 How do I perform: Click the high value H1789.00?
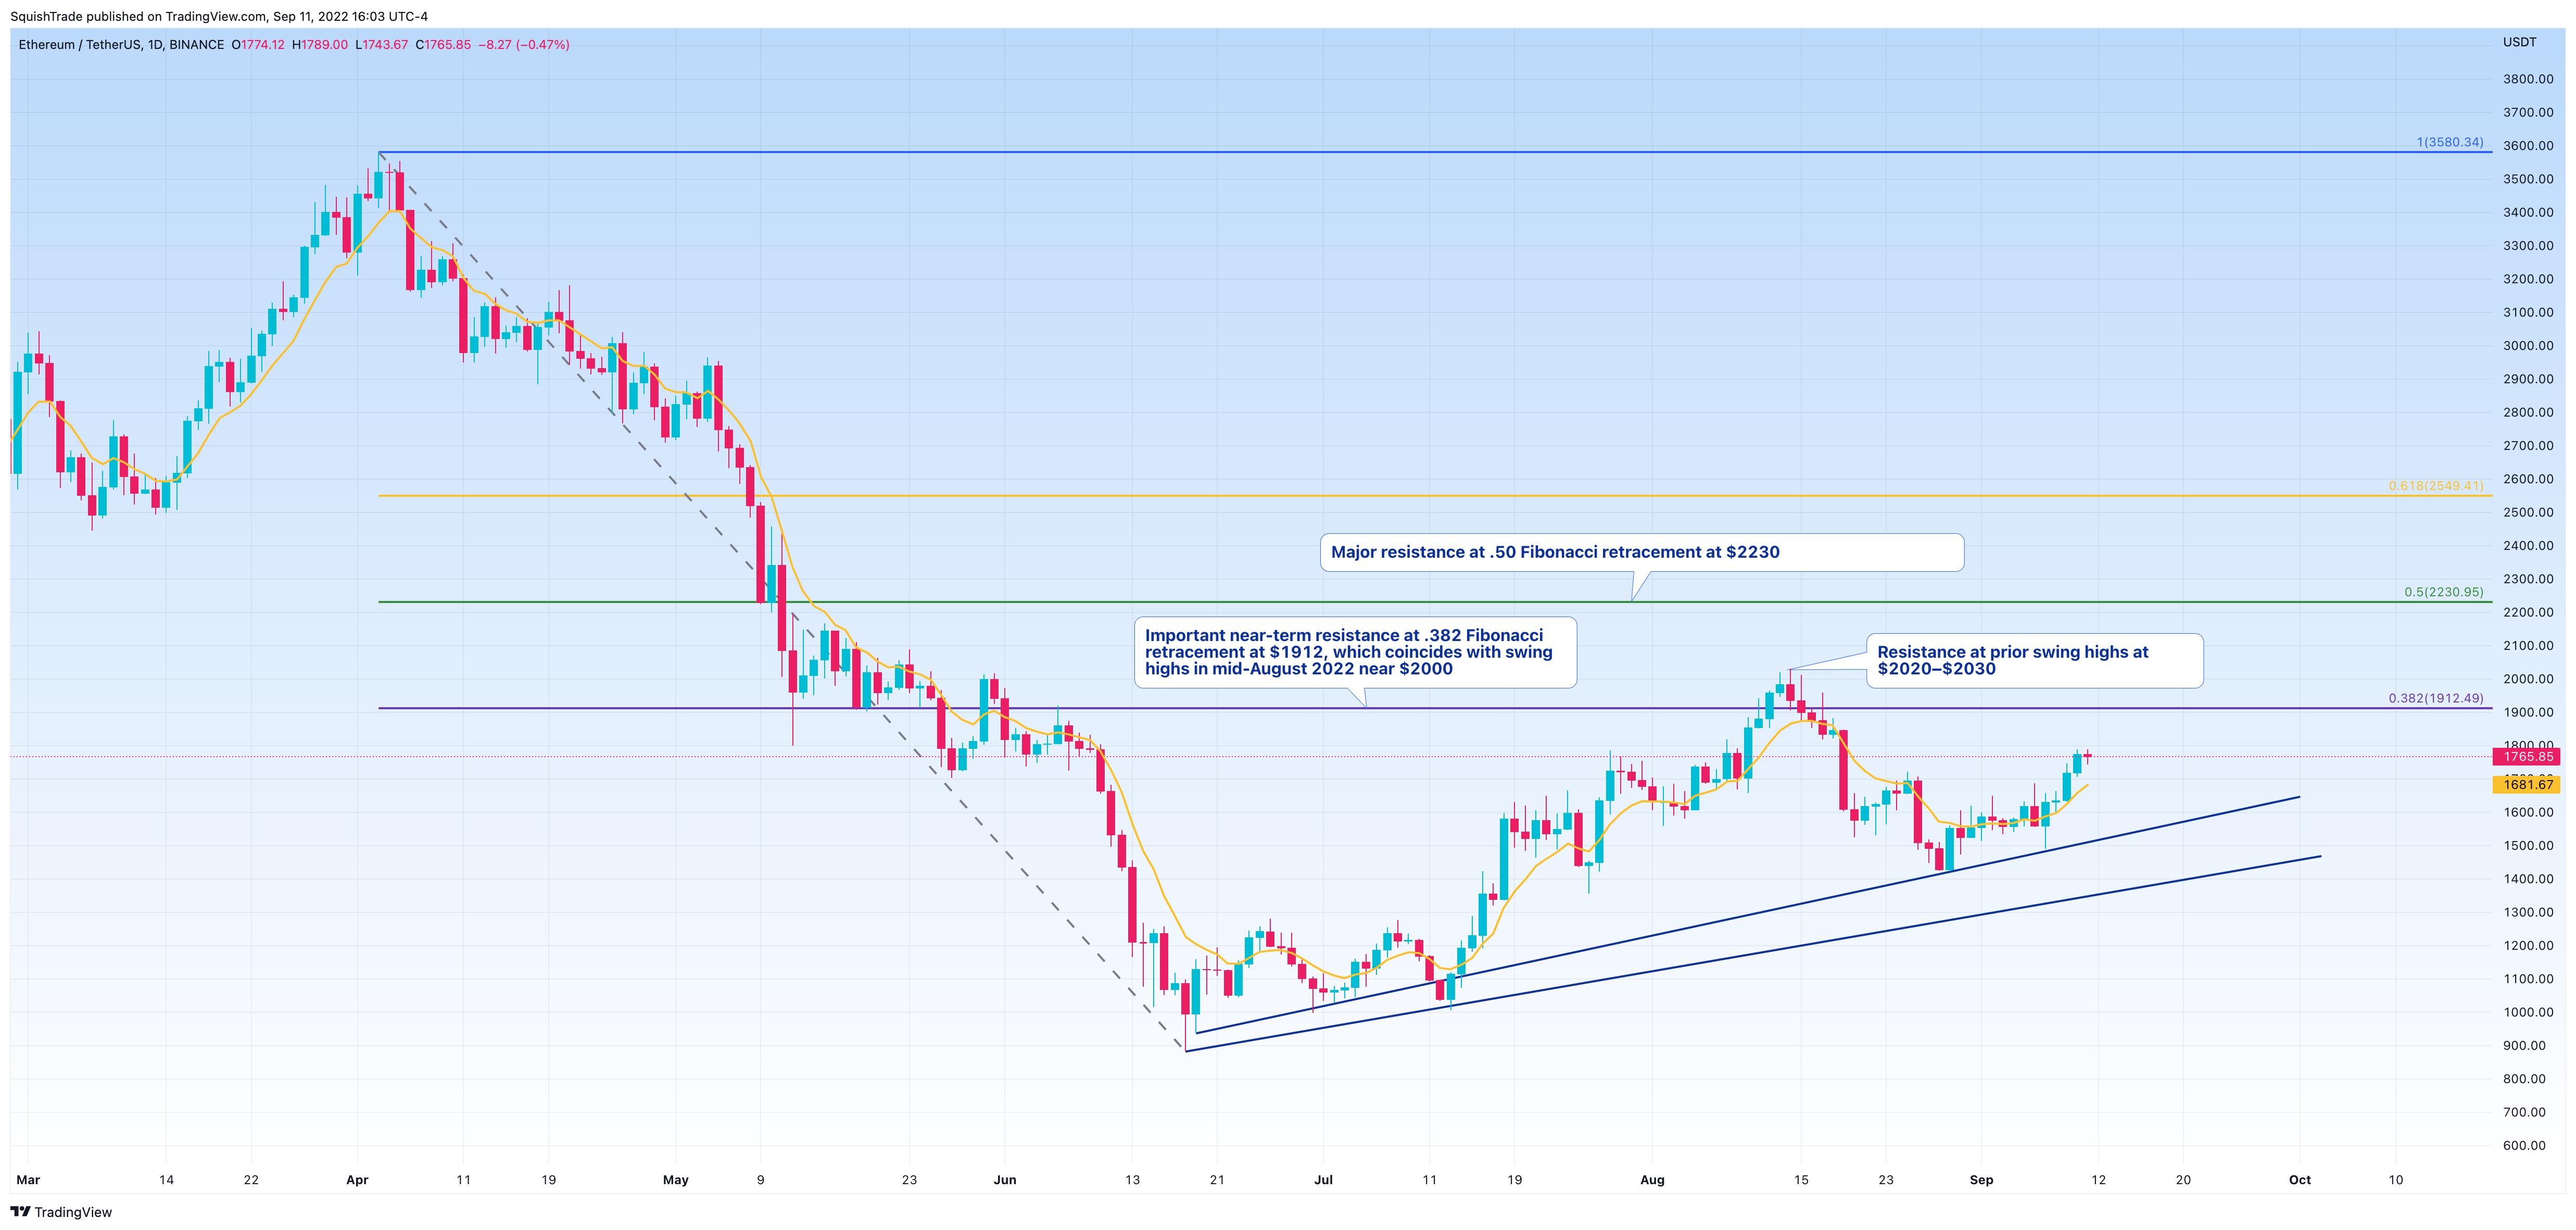pyautogui.click(x=320, y=45)
